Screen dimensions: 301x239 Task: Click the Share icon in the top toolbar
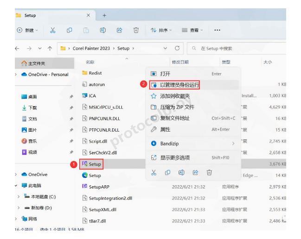coord(119,30)
